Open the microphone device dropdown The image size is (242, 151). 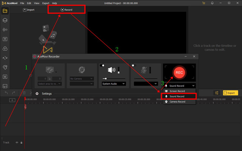146,83
